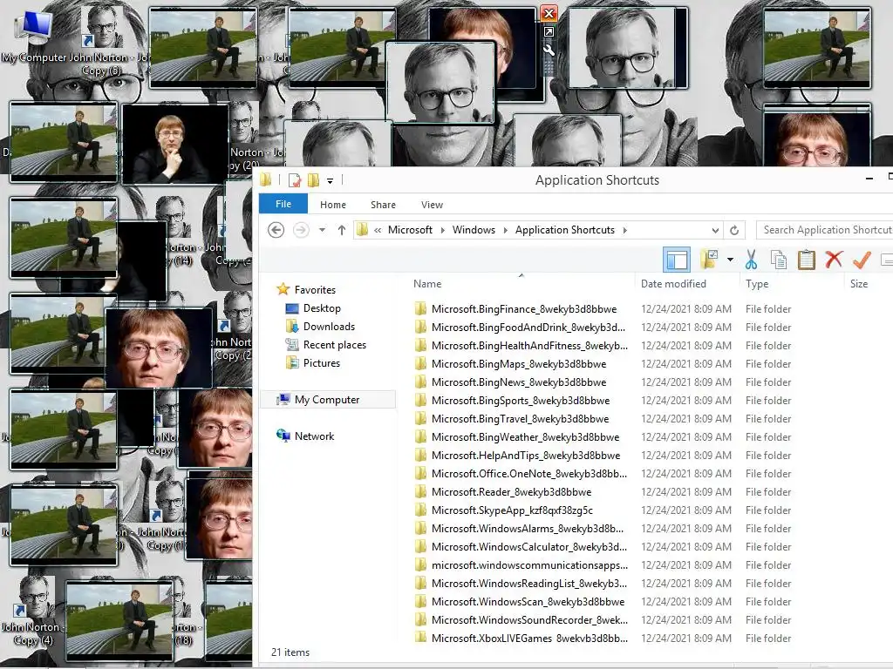Image resolution: width=893 pixels, height=669 pixels.
Task: Select the Microsoft.BingNews_8wekyb3d8bbwe folder
Action: 518,382
